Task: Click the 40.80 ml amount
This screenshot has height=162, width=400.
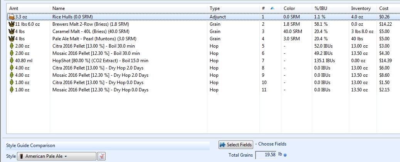Action: [24, 61]
